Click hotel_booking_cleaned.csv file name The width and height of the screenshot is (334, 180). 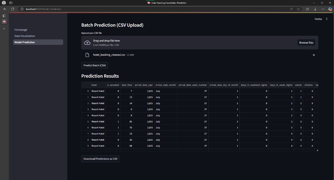(x=109, y=55)
